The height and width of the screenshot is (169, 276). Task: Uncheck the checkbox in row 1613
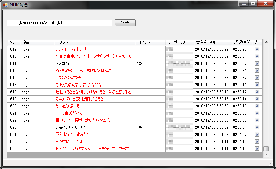[x=257, y=56]
